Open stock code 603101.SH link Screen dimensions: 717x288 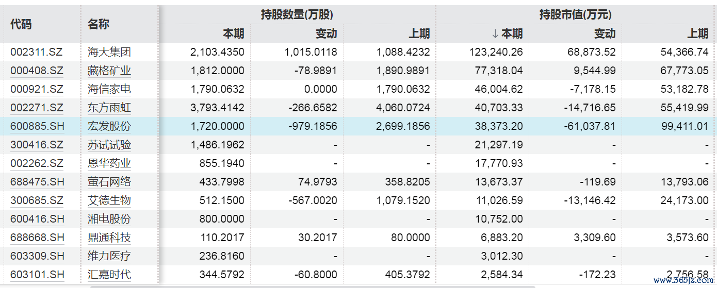pos(37,275)
